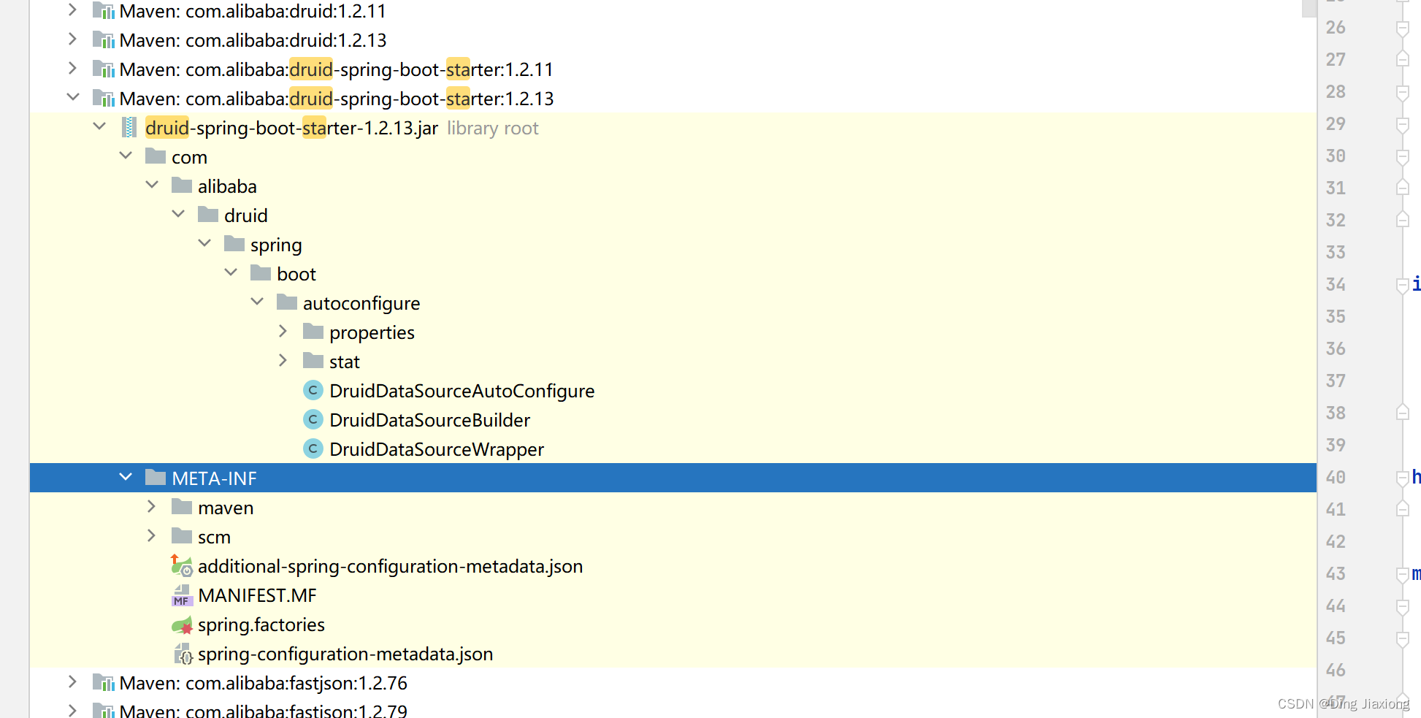This screenshot has width=1421, height=718.
Task: Click the alibaba folder icon
Action: point(182,186)
